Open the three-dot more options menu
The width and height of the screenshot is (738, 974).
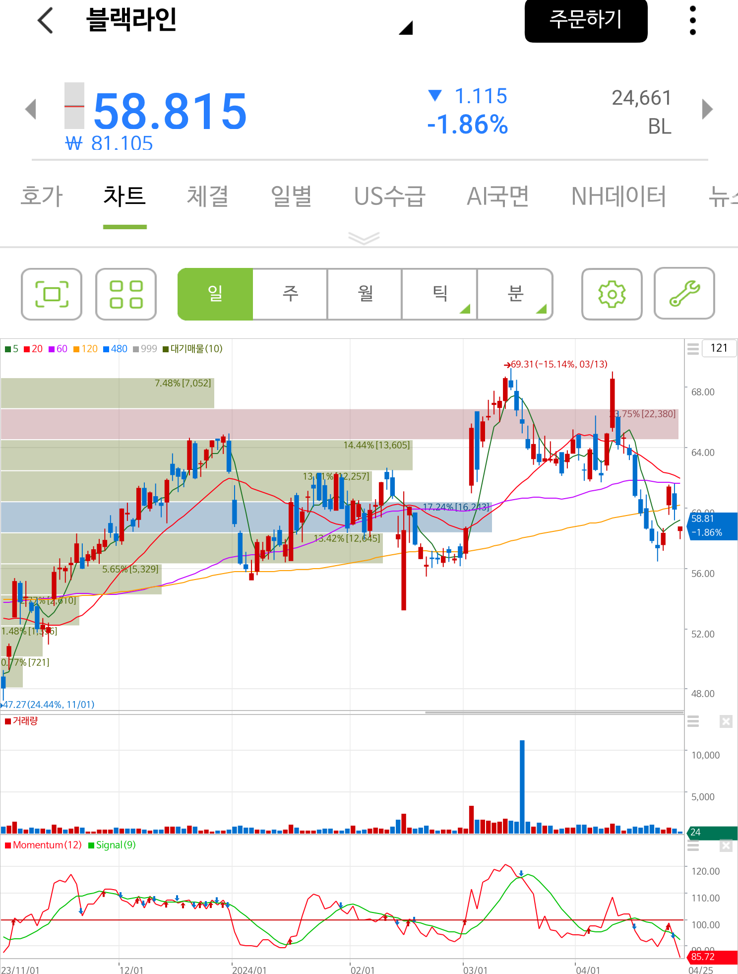click(x=693, y=20)
